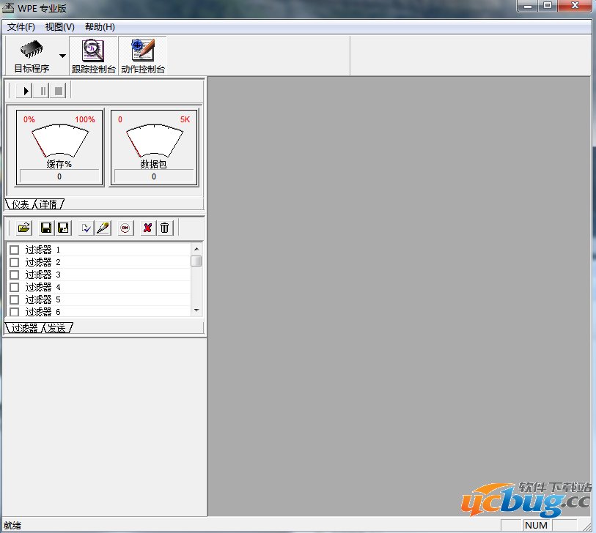Viewport: 596px width, 533px height.
Task: Click the 就绪 status text
Action: pos(12,526)
